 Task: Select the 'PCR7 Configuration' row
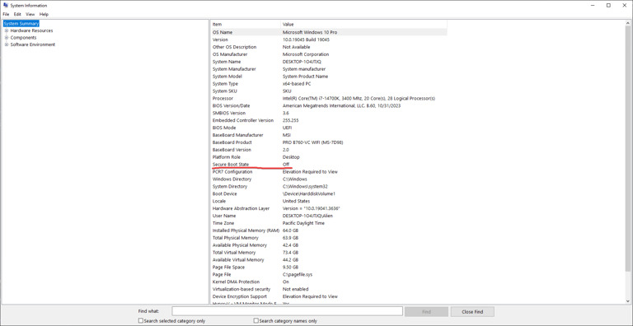click(329, 171)
